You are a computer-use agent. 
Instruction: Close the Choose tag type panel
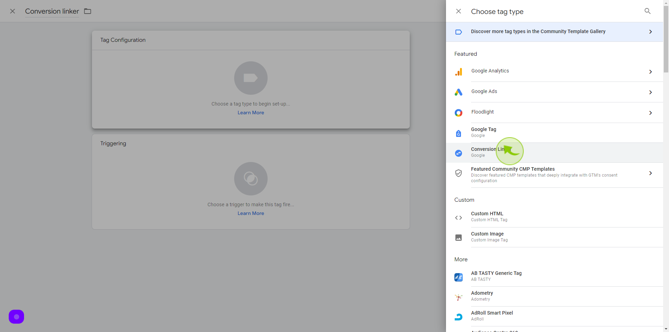pos(459,11)
